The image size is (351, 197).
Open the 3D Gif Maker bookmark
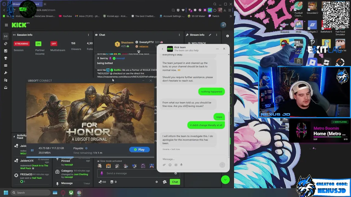click(196, 16)
